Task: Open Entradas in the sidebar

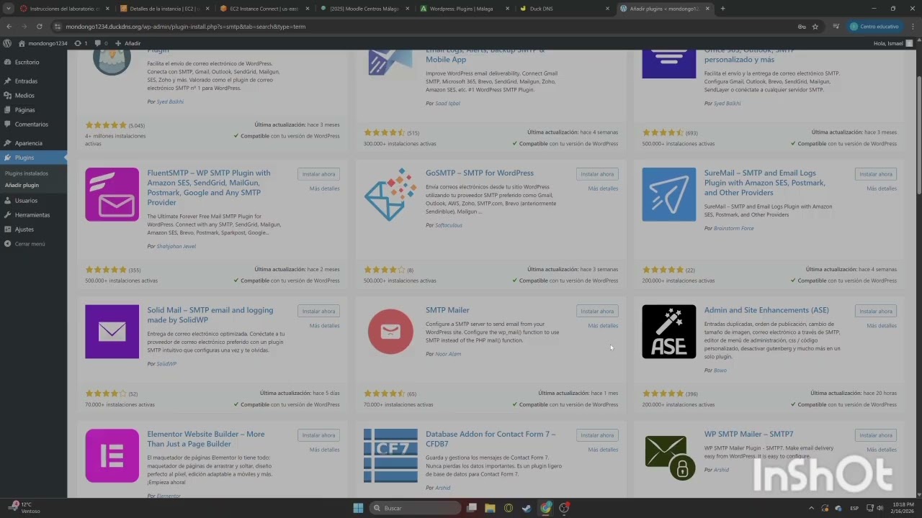Action: point(26,81)
